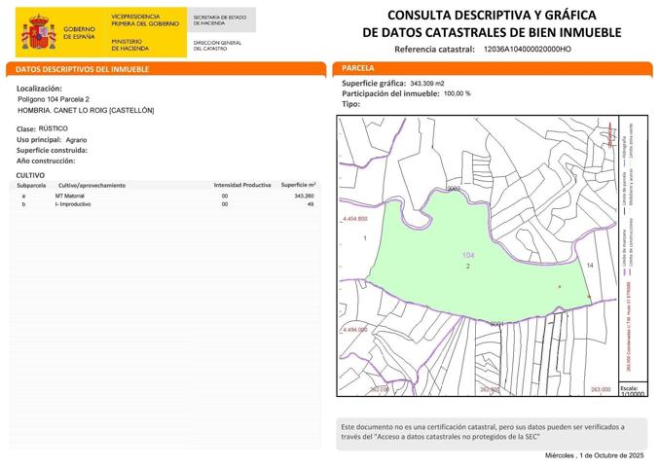This screenshot has width=660, height=467.
Task: Select 'Polígono 104 Parcela 2' text
Action: [x=54, y=99]
